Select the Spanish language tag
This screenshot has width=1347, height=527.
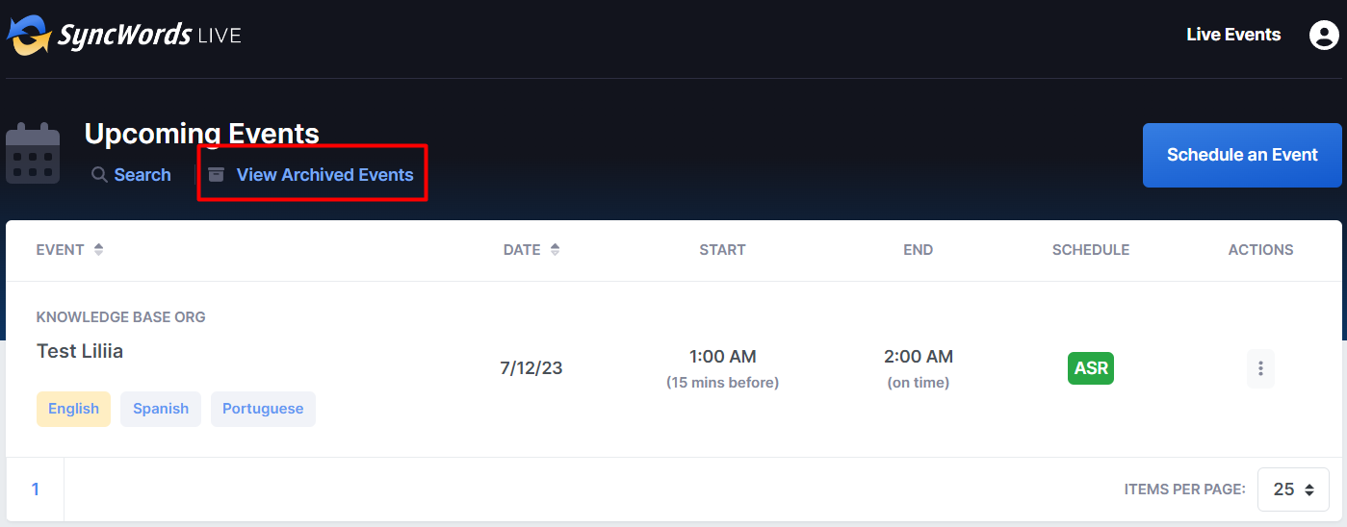coord(161,409)
